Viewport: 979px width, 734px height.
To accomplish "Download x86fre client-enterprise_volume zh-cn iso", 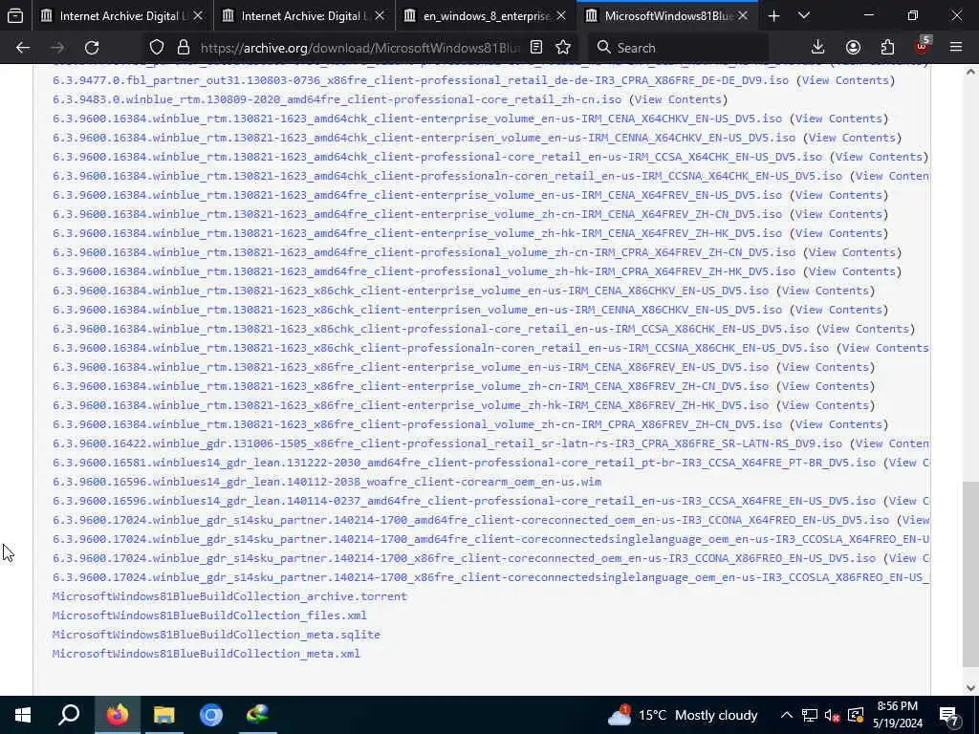I will (x=410, y=386).
